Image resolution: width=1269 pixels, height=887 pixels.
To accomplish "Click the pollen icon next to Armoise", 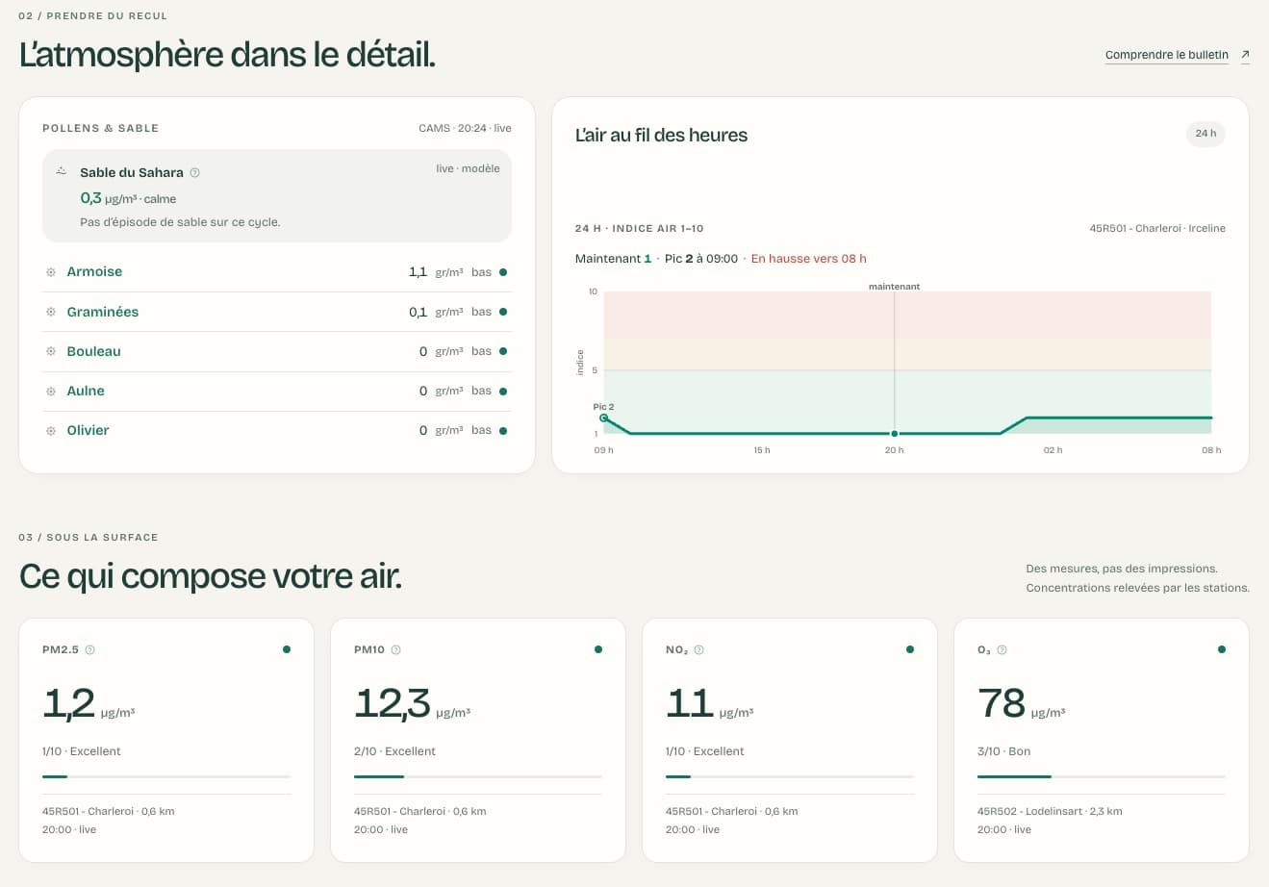I will 51,272.
